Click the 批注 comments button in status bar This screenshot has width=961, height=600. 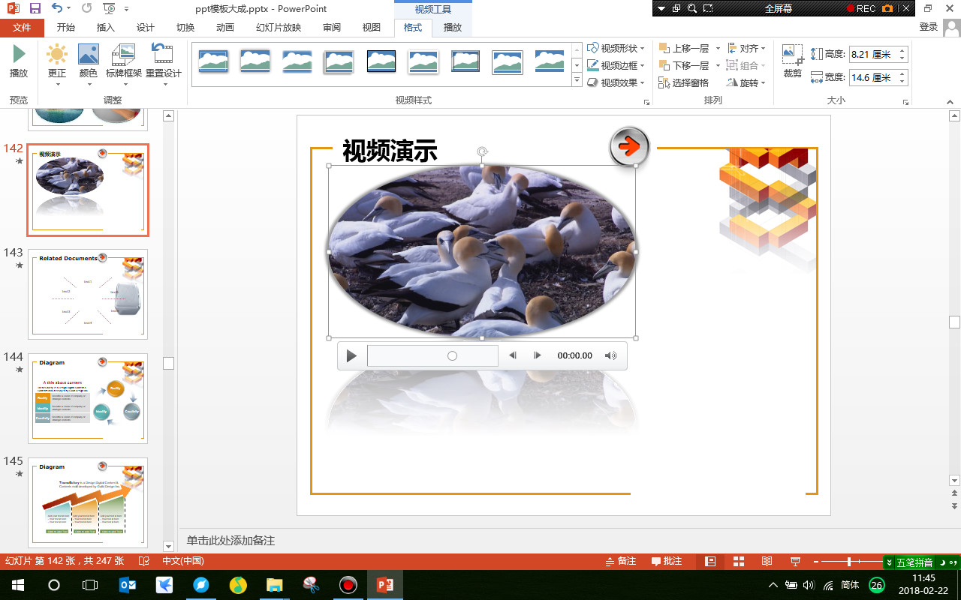pyautogui.click(x=667, y=561)
